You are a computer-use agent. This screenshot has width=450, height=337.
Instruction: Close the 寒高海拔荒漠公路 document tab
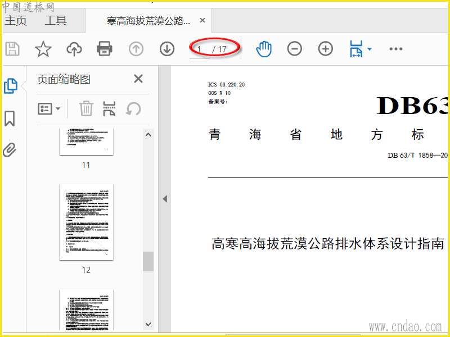202,20
